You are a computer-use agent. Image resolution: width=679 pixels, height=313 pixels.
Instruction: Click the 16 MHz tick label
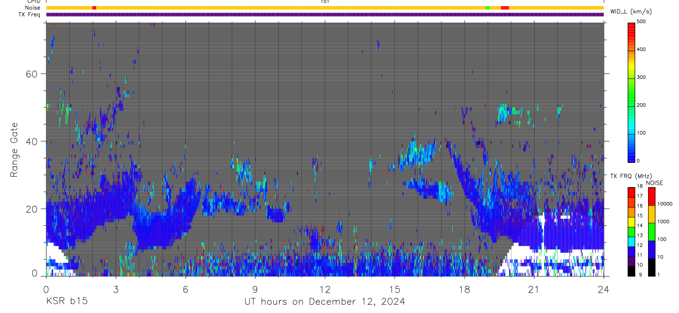640,206
